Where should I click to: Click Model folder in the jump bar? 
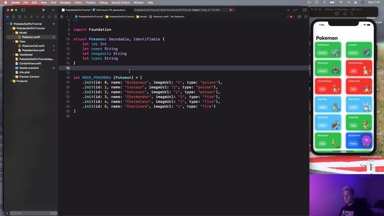pyautogui.click(x=142, y=17)
